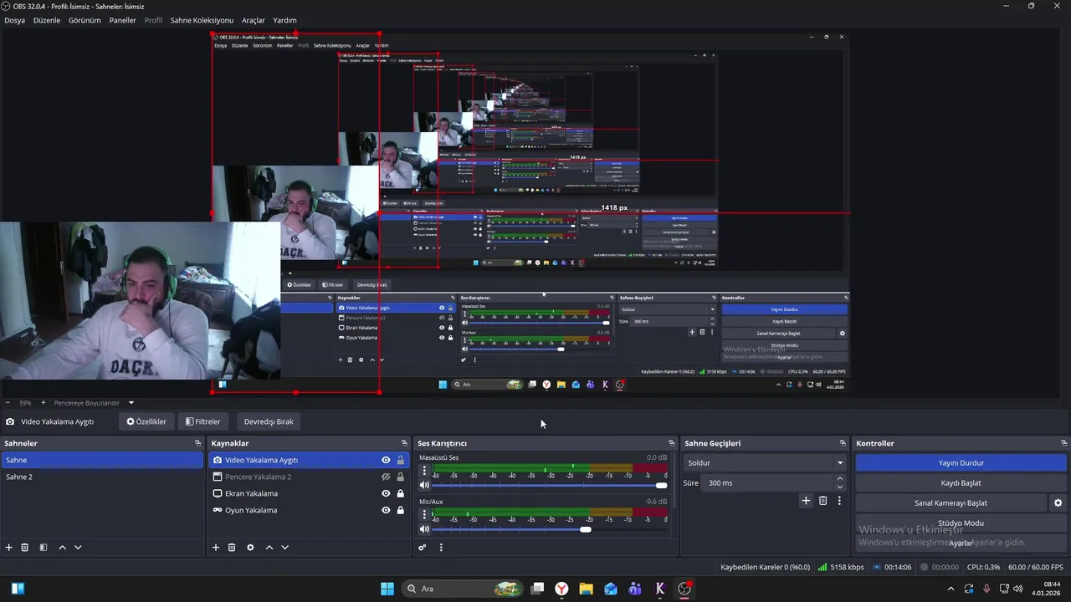The width and height of the screenshot is (1071, 602).
Task: Mute Mic/Aux speaker icon
Action: pyautogui.click(x=424, y=529)
